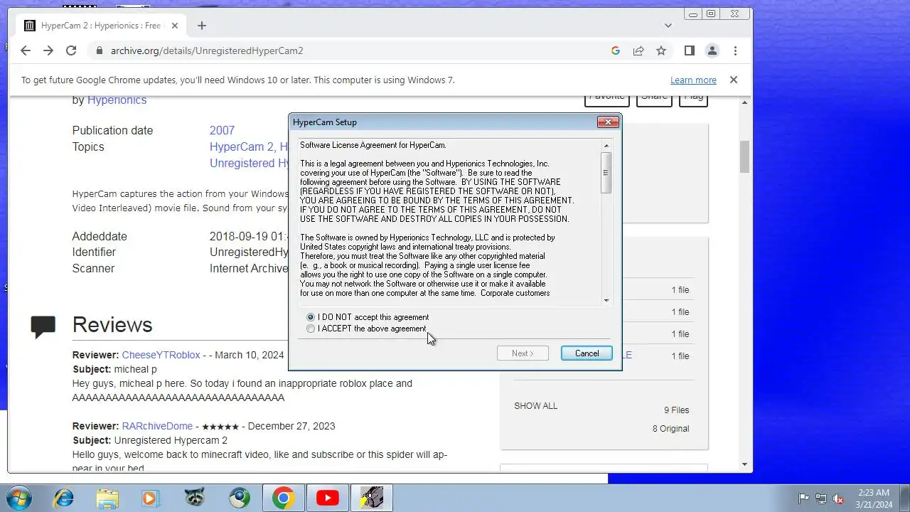
Task: Click the page scroll down arrow
Action: point(744,464)
